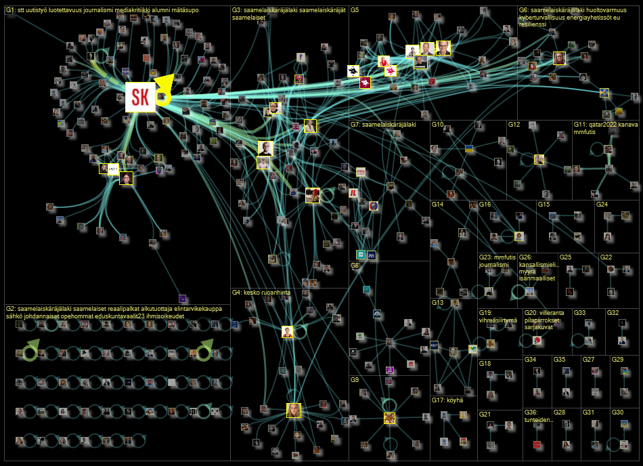643x466 pixels.
Task: Click the G33 group label
Action: click(579, 312)
